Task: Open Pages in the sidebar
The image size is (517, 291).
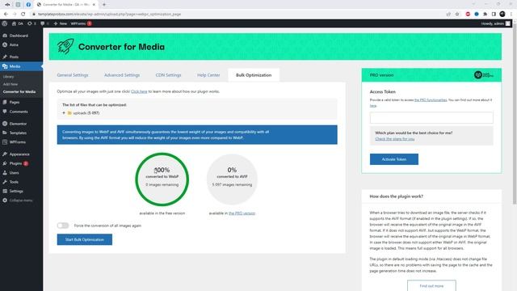Action: coord(15,103)
